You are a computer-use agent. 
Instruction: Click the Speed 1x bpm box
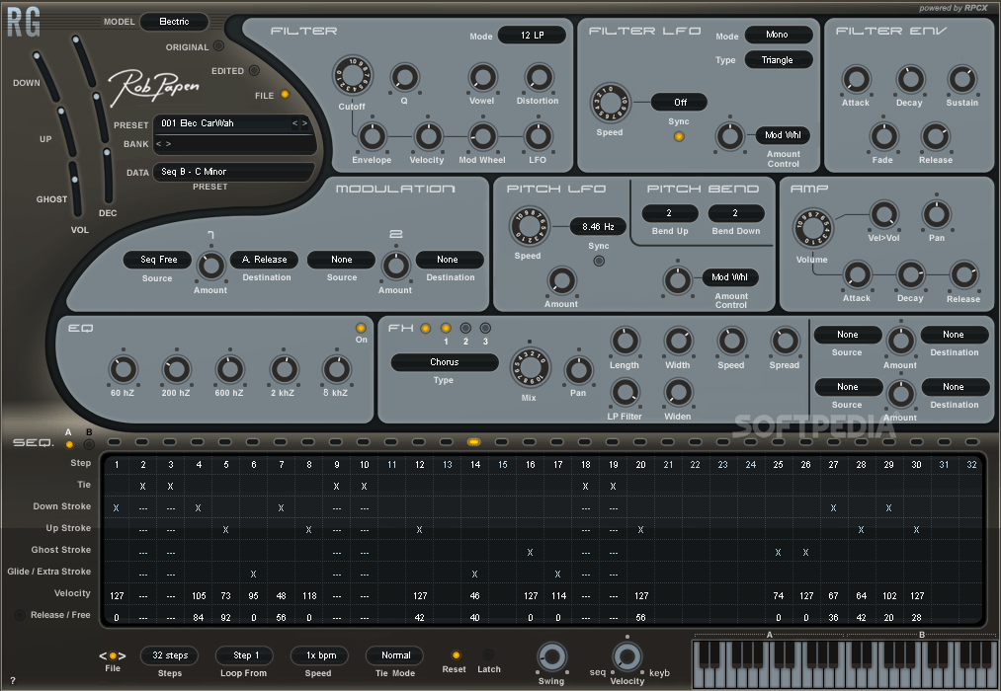click(x=320, y=655)
